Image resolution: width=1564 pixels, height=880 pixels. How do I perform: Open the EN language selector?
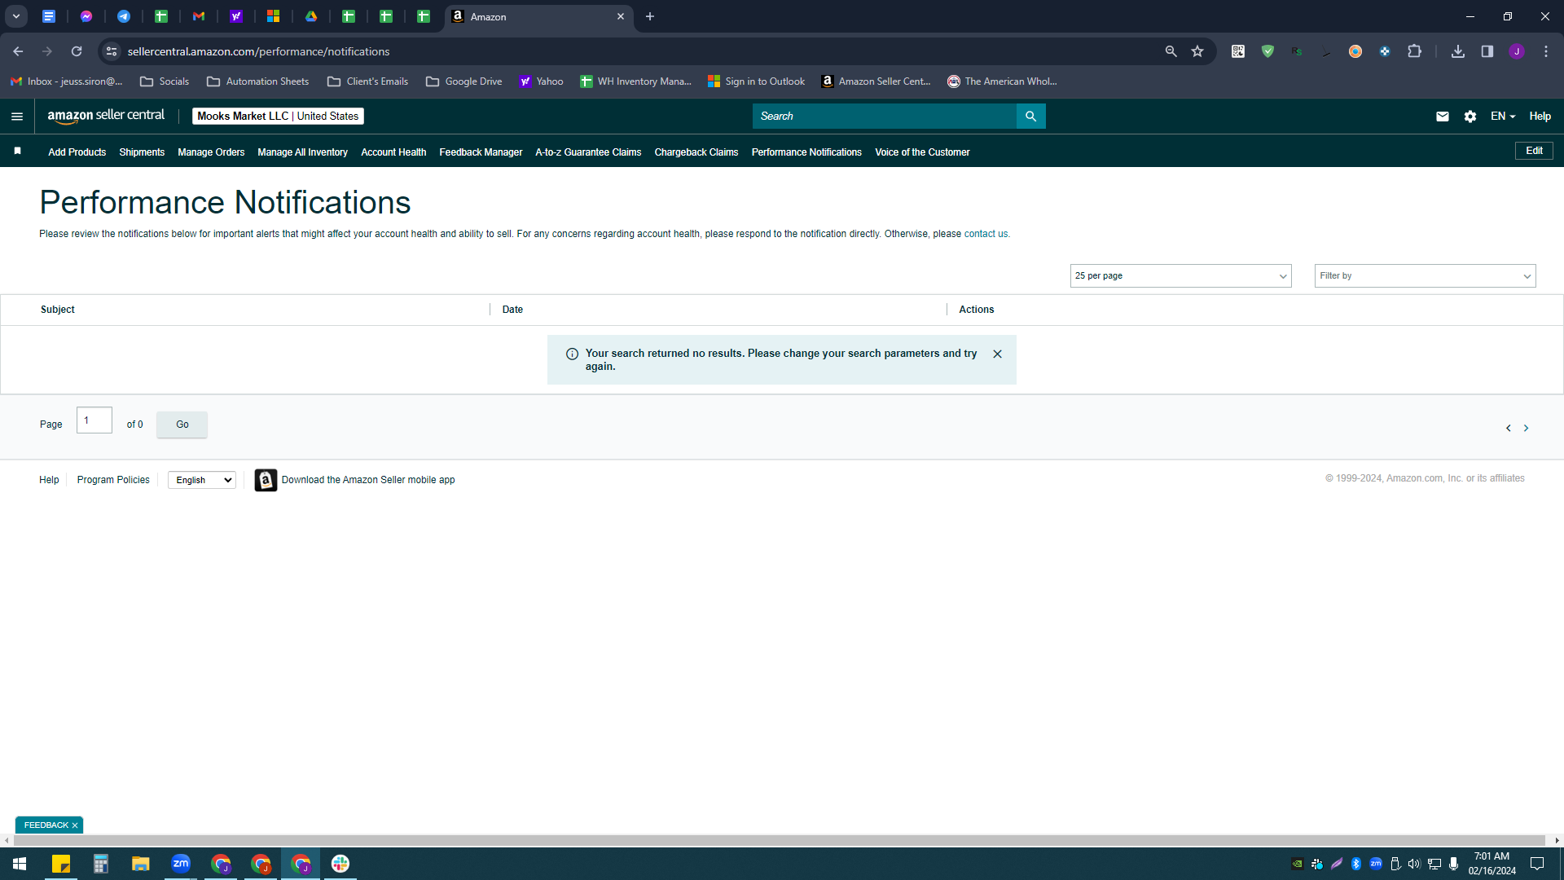coord(1503,117)
